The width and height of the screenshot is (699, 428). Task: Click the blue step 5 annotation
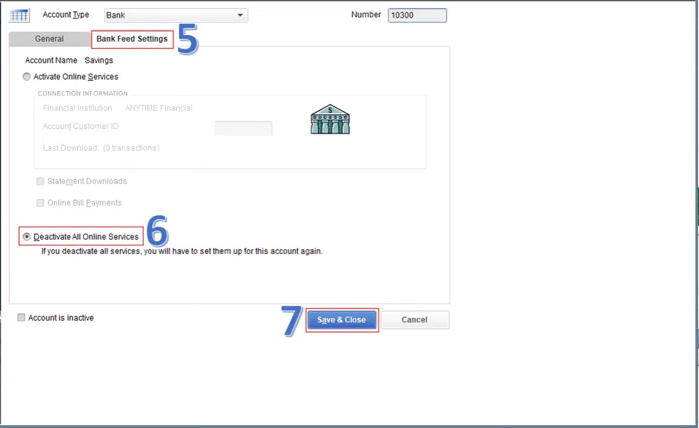point(188,40)
